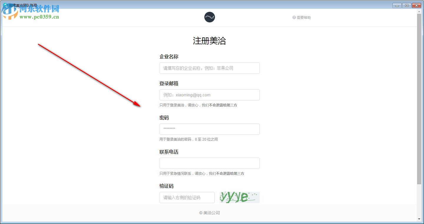Click the 企业名称 company name input field

(x=209, y=68)
